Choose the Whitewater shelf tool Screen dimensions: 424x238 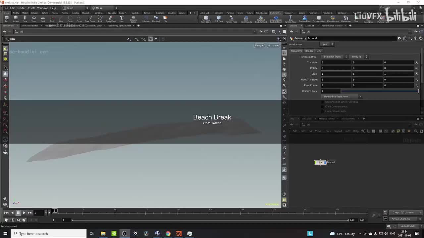click(345, 19)
